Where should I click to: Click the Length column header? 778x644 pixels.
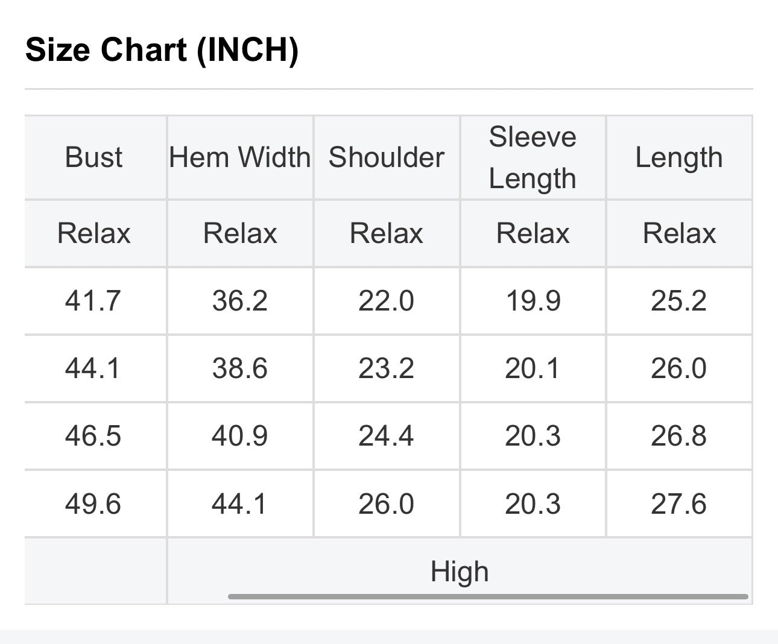pos(679,157)
